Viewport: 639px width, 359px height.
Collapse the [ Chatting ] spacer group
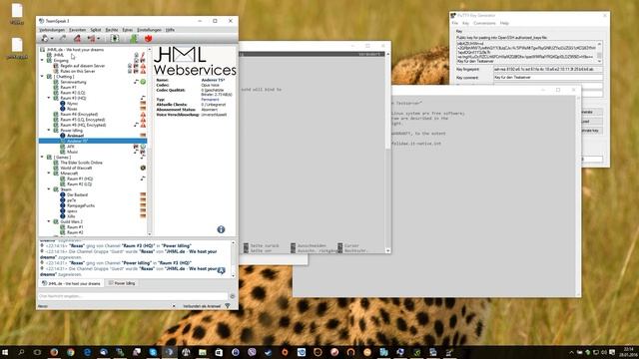click(x=42, y=77)
